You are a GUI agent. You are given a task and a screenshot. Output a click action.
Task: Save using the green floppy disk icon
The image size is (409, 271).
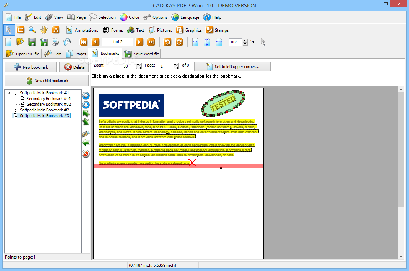pos(32,42)
